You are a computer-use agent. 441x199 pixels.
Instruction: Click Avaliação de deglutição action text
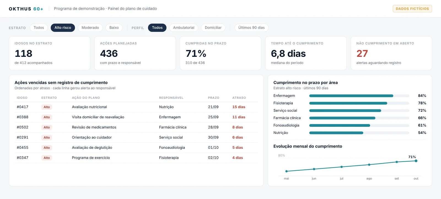[x=92, y=148]
